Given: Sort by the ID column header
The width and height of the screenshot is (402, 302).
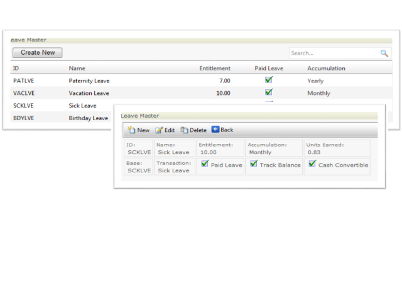Looking at the screenshot, I should [x=16, y=68].
